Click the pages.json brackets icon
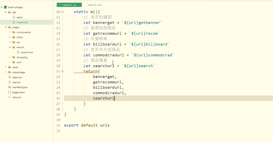Image resolution: width=273 pixels, height=142 pixels. tap(10, 92)
